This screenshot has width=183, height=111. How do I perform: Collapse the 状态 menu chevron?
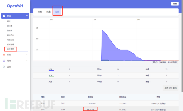27,16
